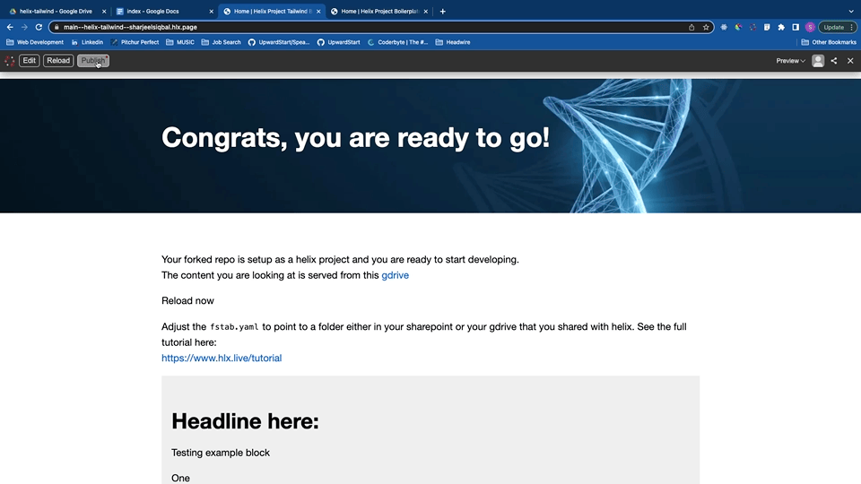Open the Web Development bookmarks folder
Screen dimensions: 861x484
[x=35, y=42]
